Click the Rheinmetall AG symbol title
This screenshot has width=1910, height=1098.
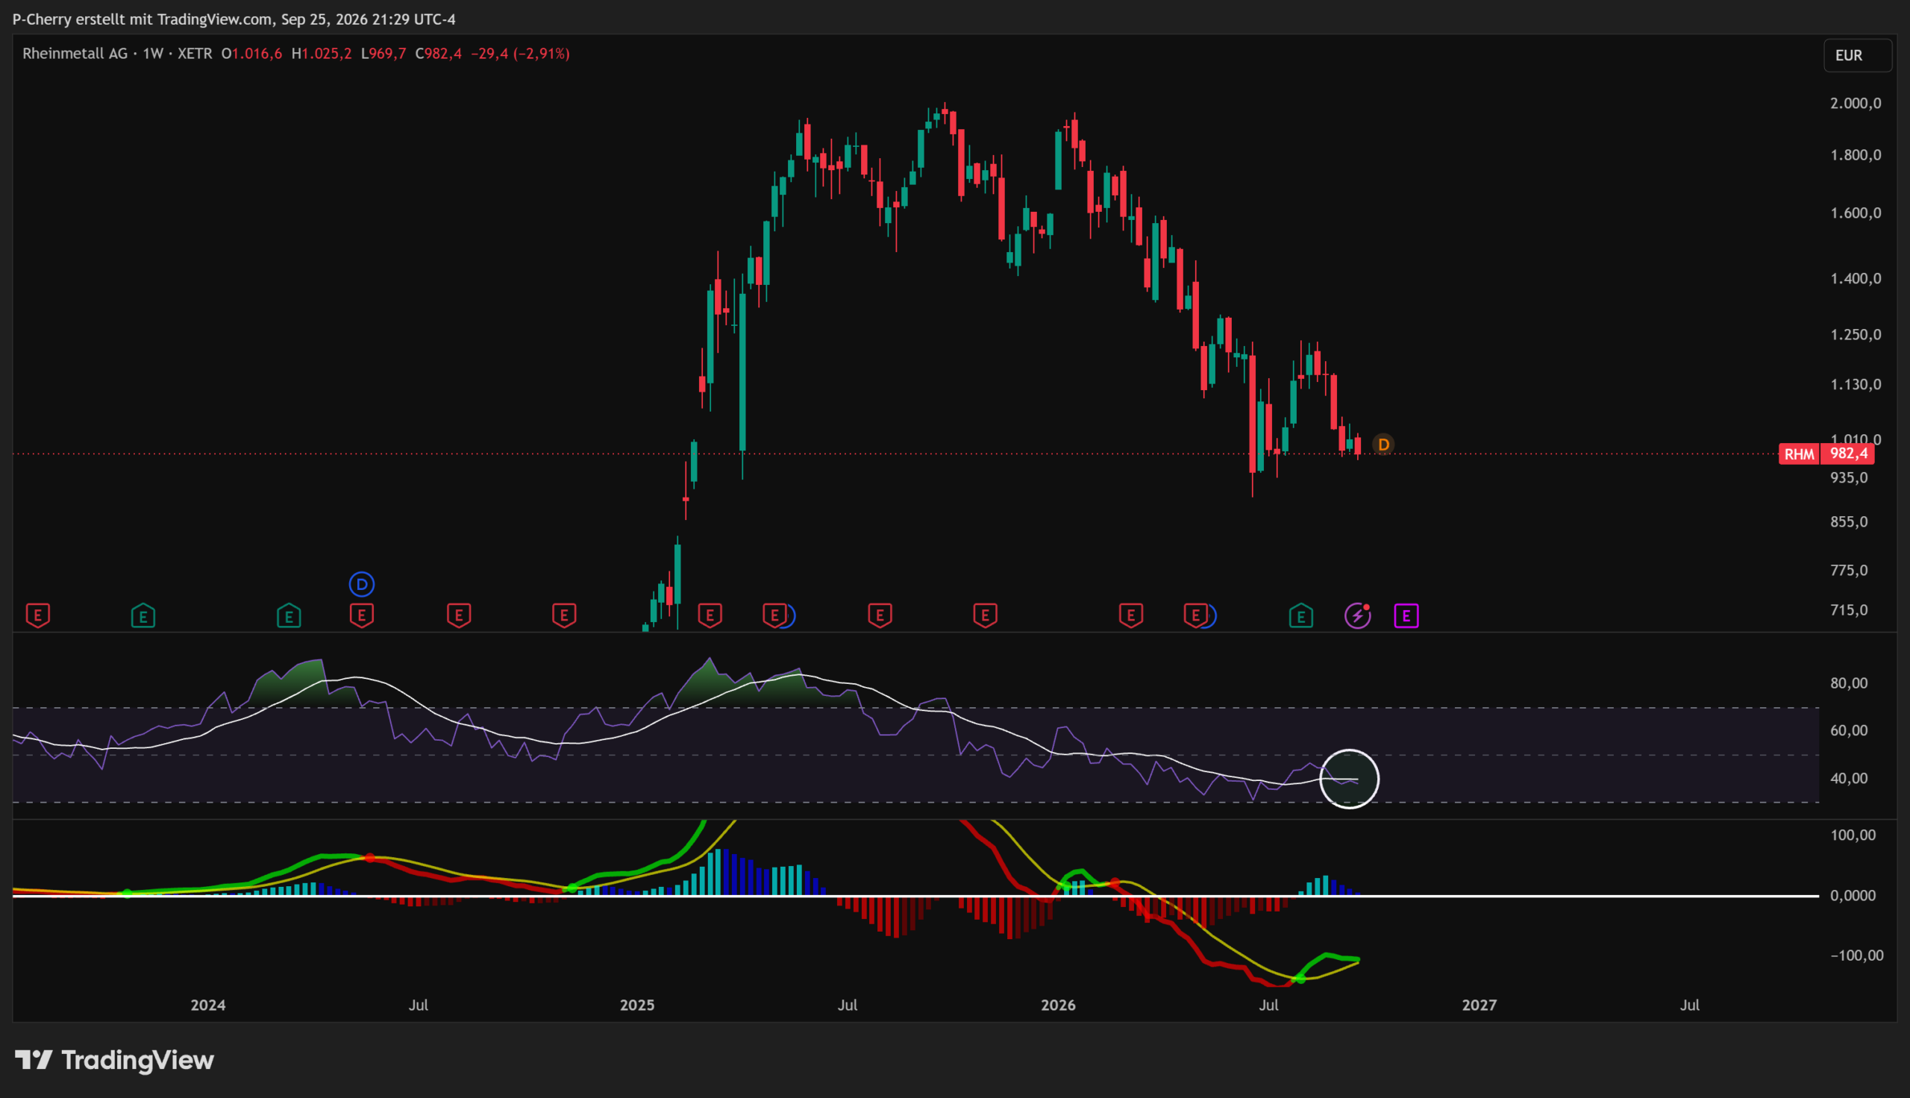pyautogui.click(x=75, y=54)
